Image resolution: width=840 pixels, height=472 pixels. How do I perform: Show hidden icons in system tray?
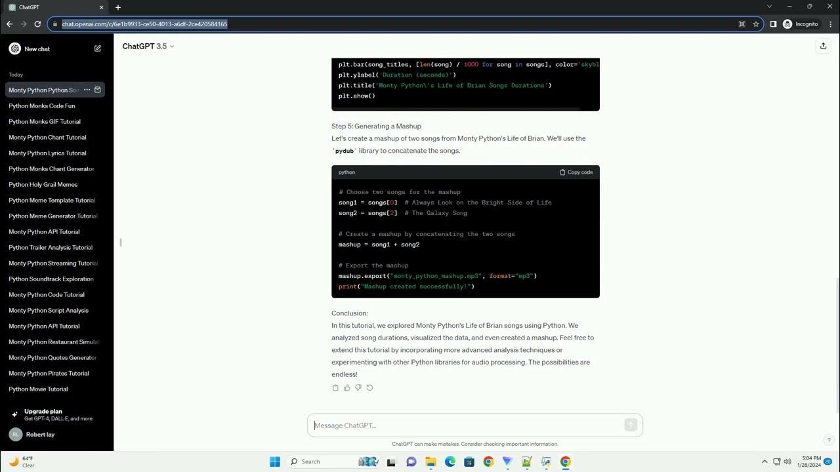764,462
